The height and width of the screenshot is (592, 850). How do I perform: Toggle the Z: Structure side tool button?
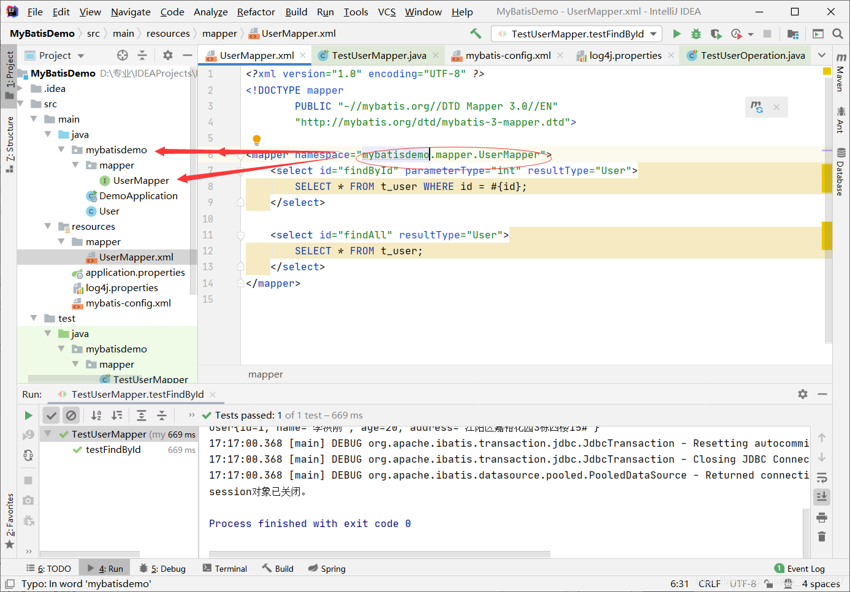coord(9,145)
